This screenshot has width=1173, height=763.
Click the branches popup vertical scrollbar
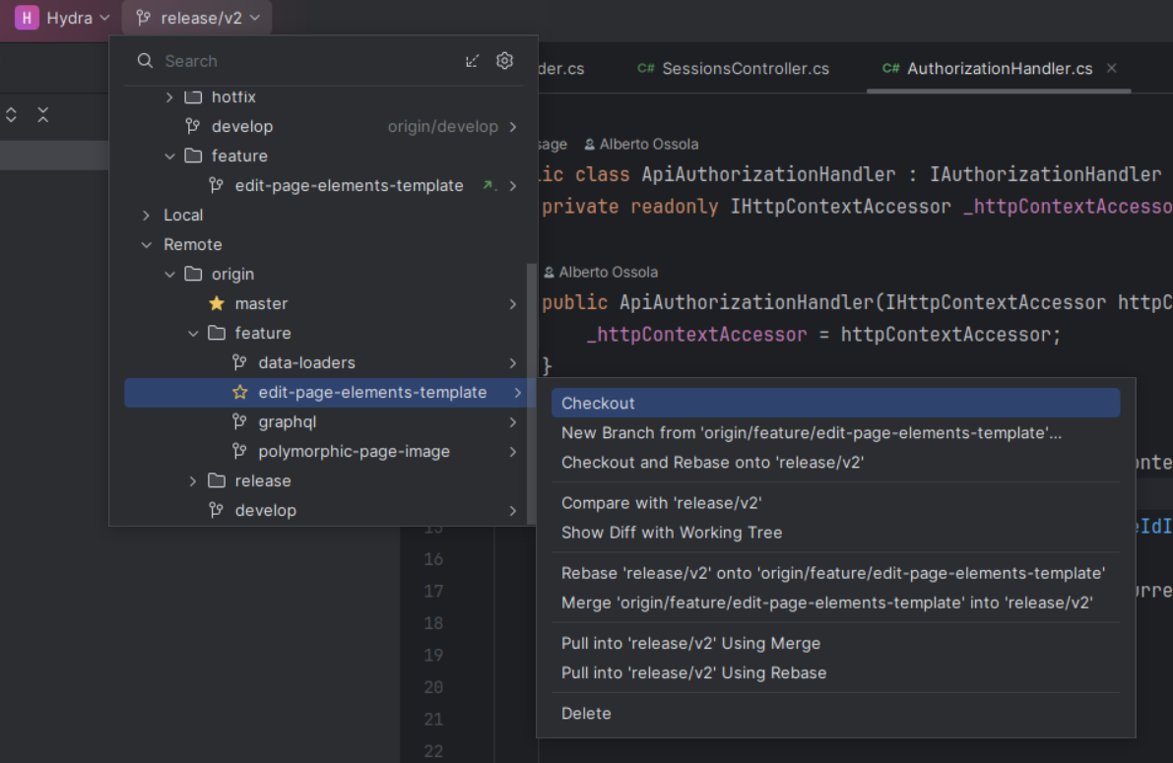coord(532,394)
